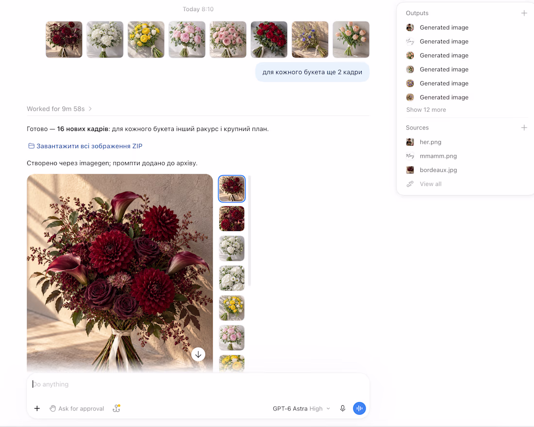Viewport: 534px width, 427px height.
Task: Click the View all sources link
Action: pos(431,184)
